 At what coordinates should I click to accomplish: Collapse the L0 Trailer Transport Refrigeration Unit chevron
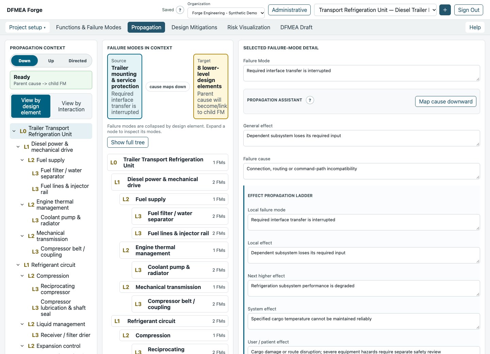click(x=14, y=131)
